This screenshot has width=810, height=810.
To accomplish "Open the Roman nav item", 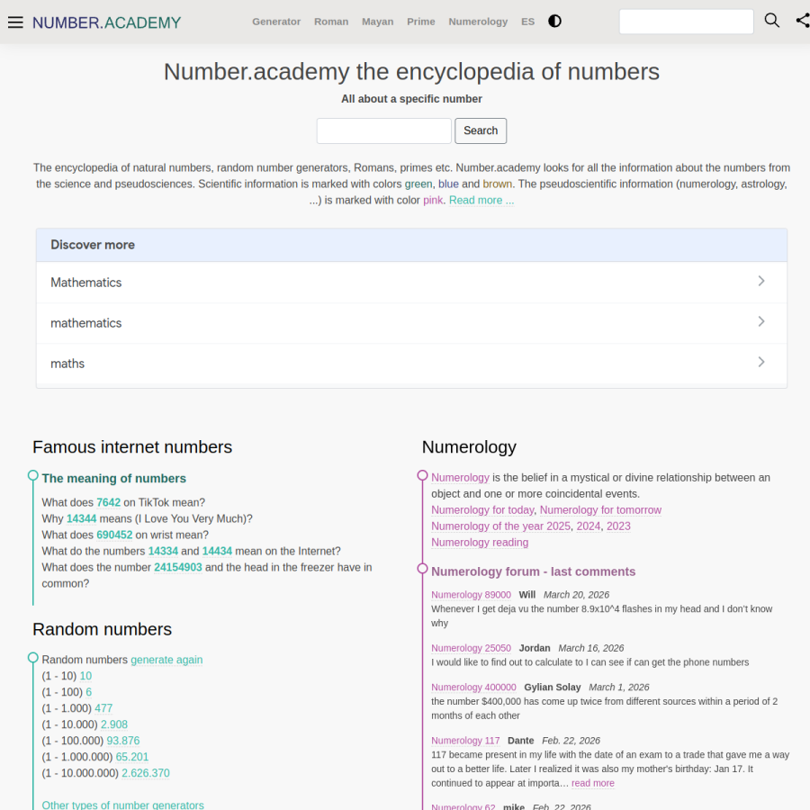I will coord(331,22).
